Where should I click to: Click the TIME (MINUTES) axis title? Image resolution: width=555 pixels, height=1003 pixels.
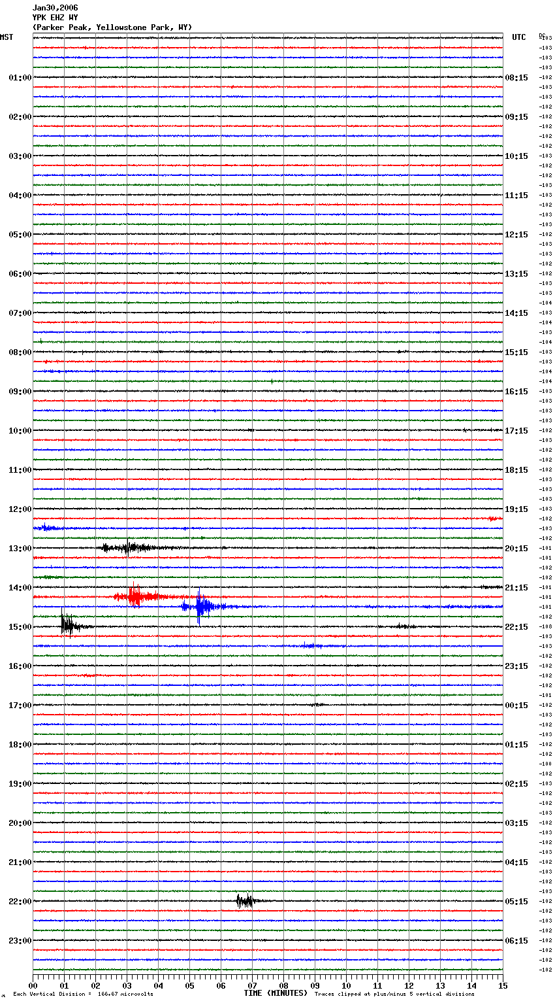coord(276,993)
